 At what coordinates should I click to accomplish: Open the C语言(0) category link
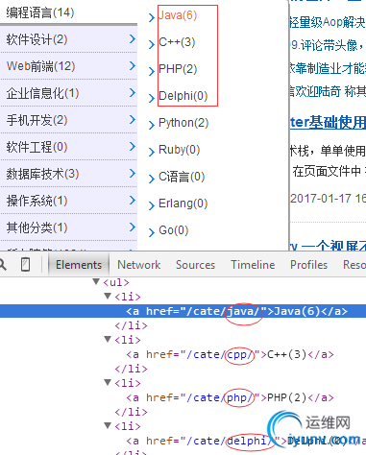coord(182,177)
